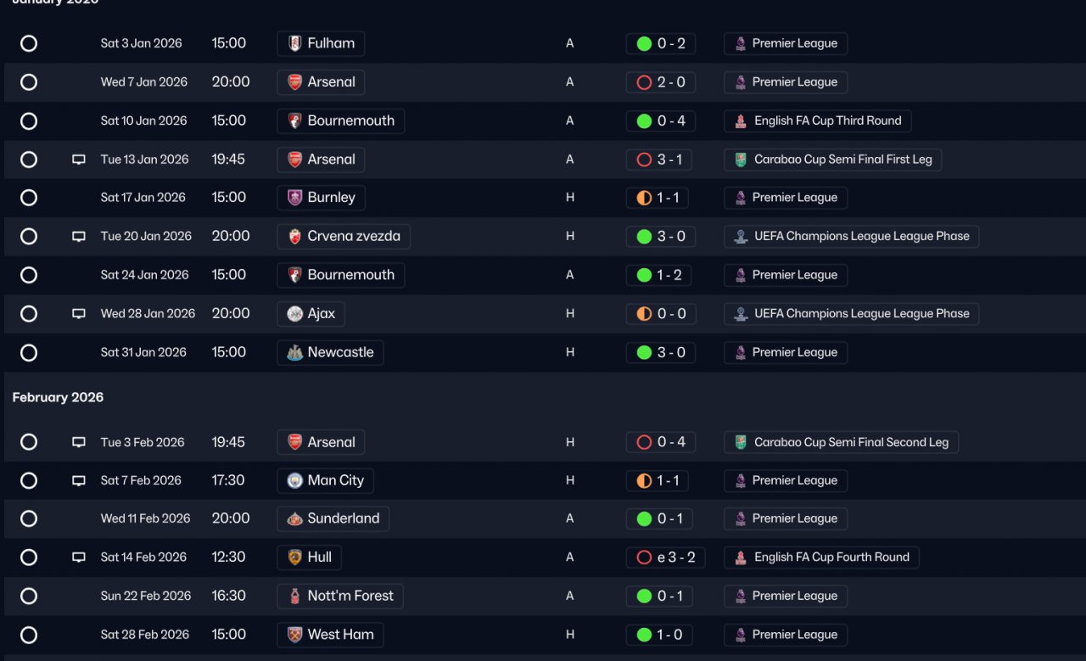
Task: Click the Fulham club badge
Action: click(x=294, y=43)
